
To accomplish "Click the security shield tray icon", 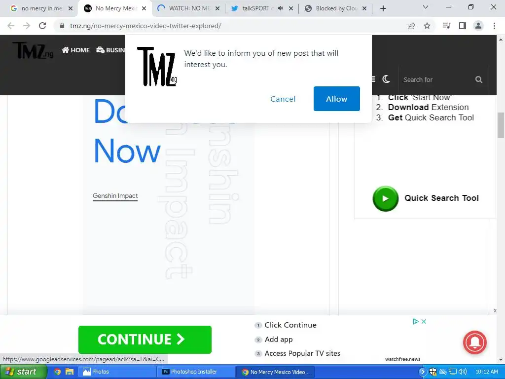I will click(x=433, y=372).
